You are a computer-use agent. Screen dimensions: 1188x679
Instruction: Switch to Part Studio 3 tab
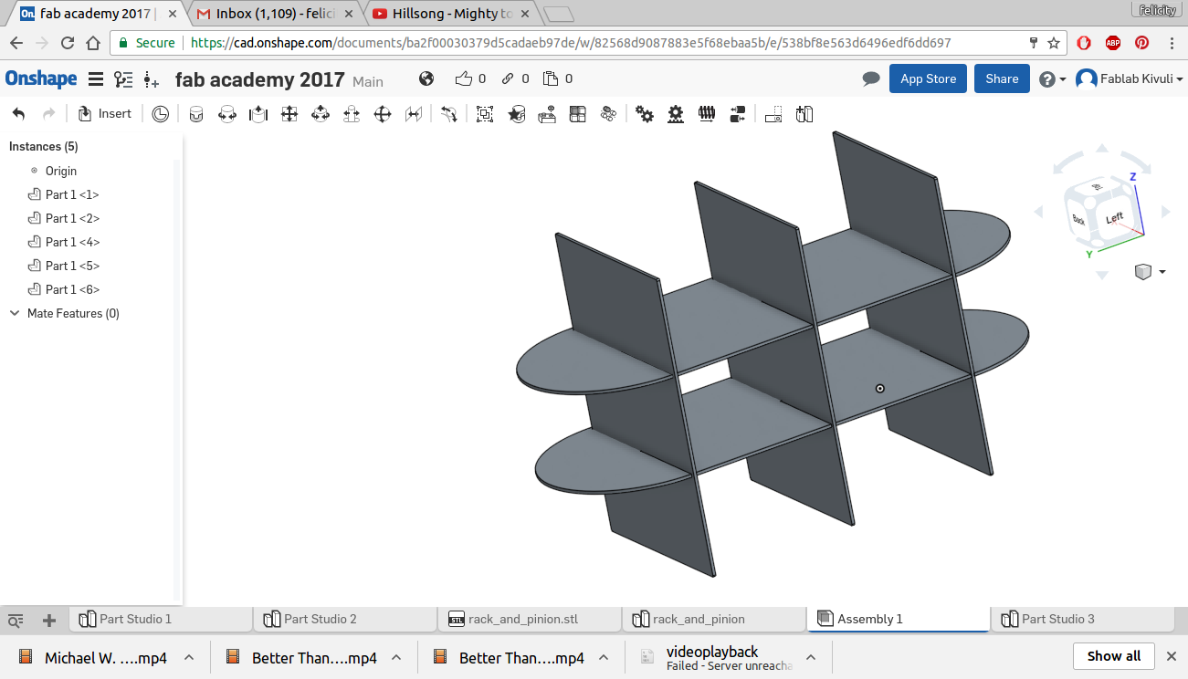1083,619
